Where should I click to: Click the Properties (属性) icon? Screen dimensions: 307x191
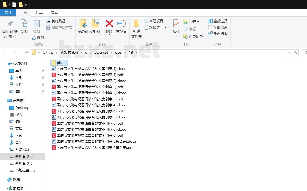pyautogui.click(x=176, y=24)
